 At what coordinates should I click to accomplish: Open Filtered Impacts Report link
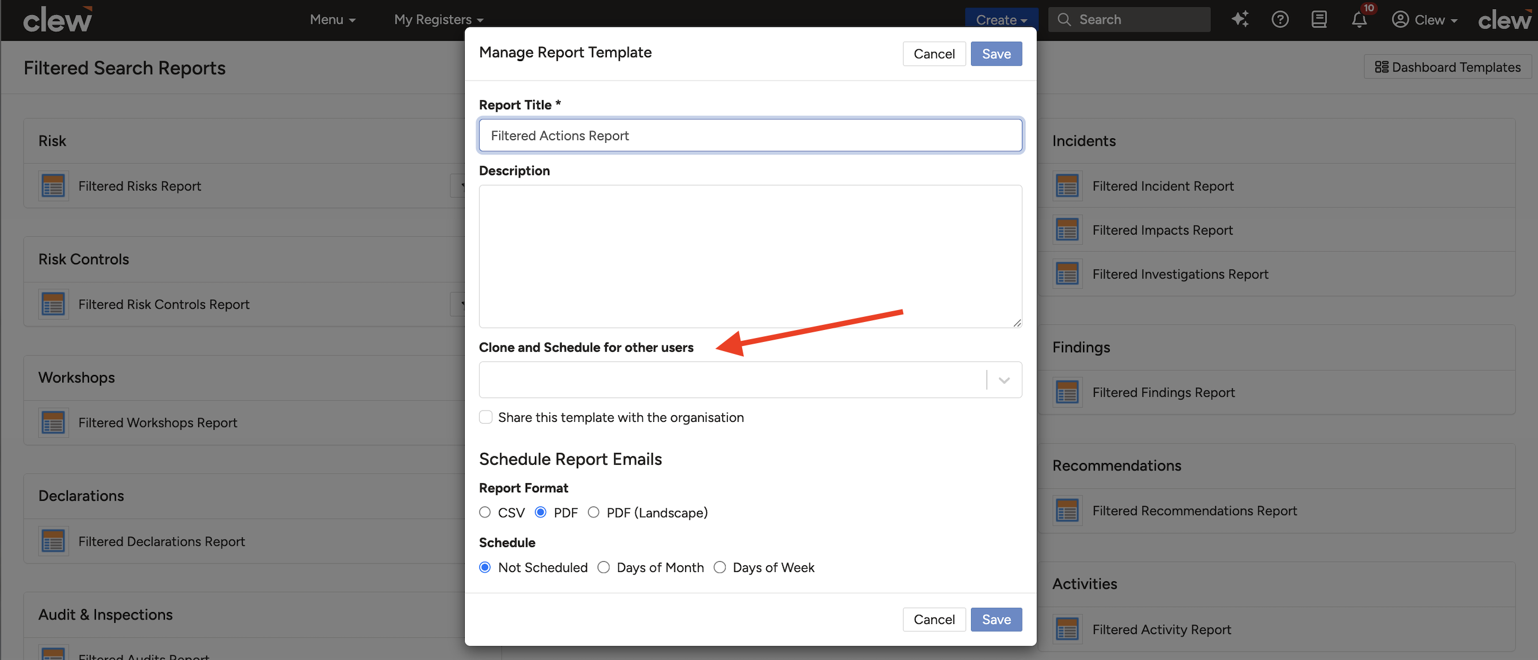tap(1162, 230)
